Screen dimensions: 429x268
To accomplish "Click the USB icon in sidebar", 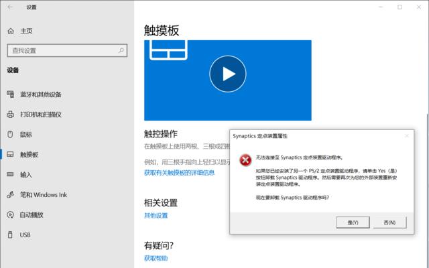I will [x=10, y=234].
